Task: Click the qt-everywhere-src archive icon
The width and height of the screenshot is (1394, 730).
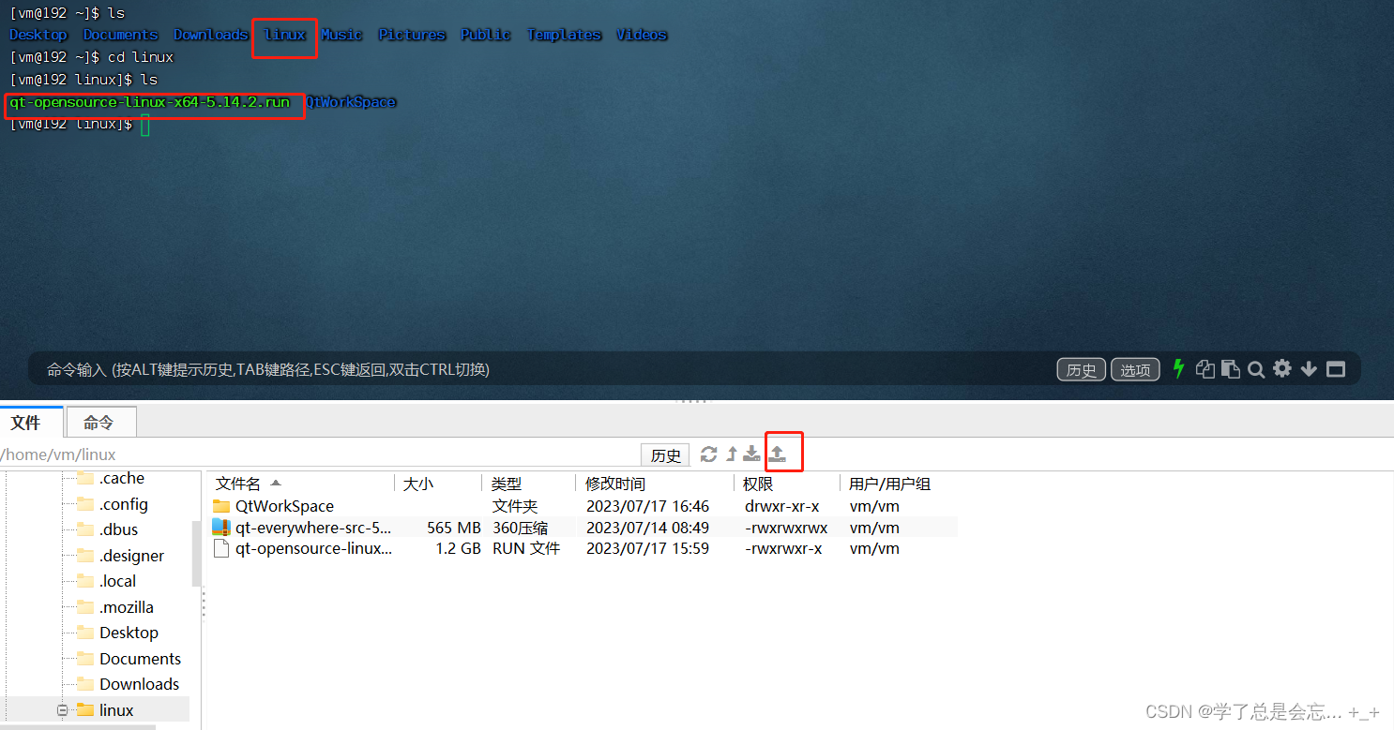Action: [221, 528]
